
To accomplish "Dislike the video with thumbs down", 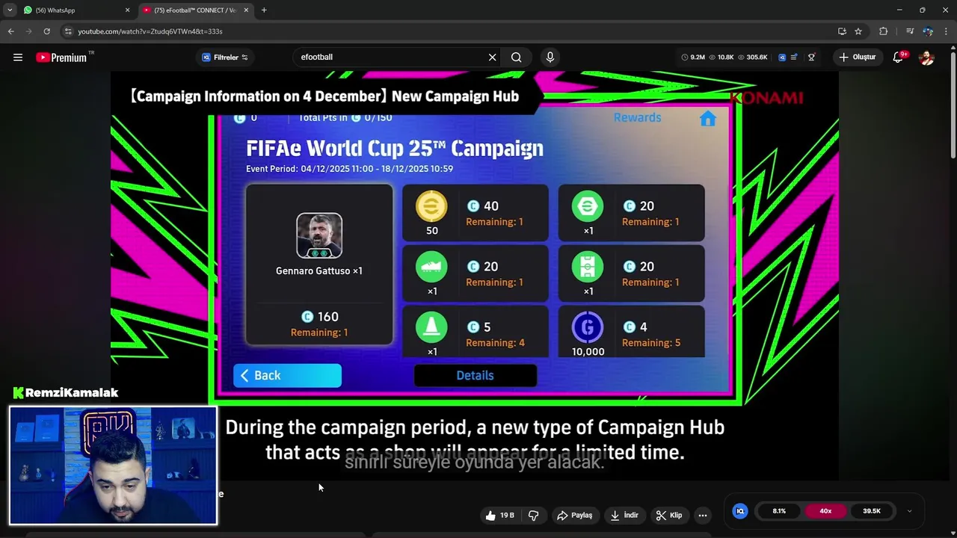I will [x=533, y=515].
